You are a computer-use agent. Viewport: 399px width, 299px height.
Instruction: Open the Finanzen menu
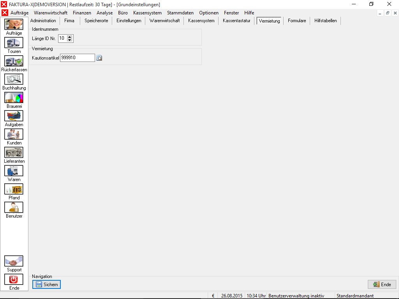pos(82,13)
